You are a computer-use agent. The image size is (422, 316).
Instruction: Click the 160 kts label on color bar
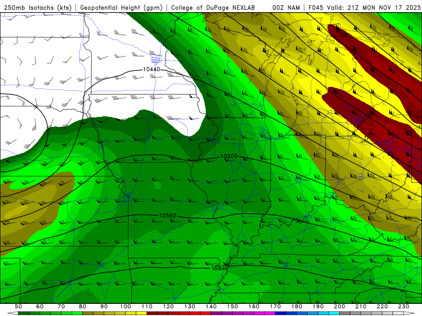[254, 307]
